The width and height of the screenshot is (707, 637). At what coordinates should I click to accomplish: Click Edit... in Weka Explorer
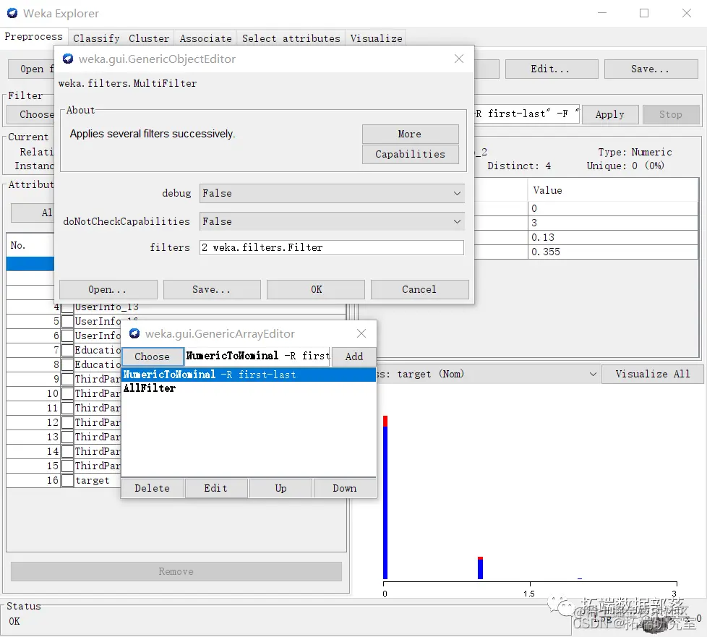(552, 69)
